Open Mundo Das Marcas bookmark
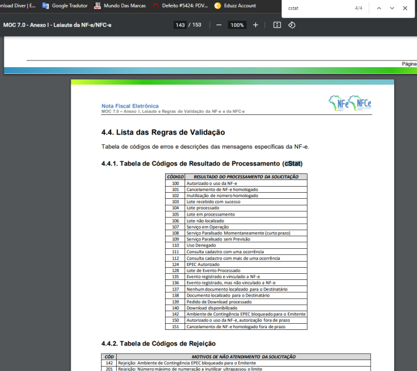Screen dimensions: 417x371 click(120, 6)
